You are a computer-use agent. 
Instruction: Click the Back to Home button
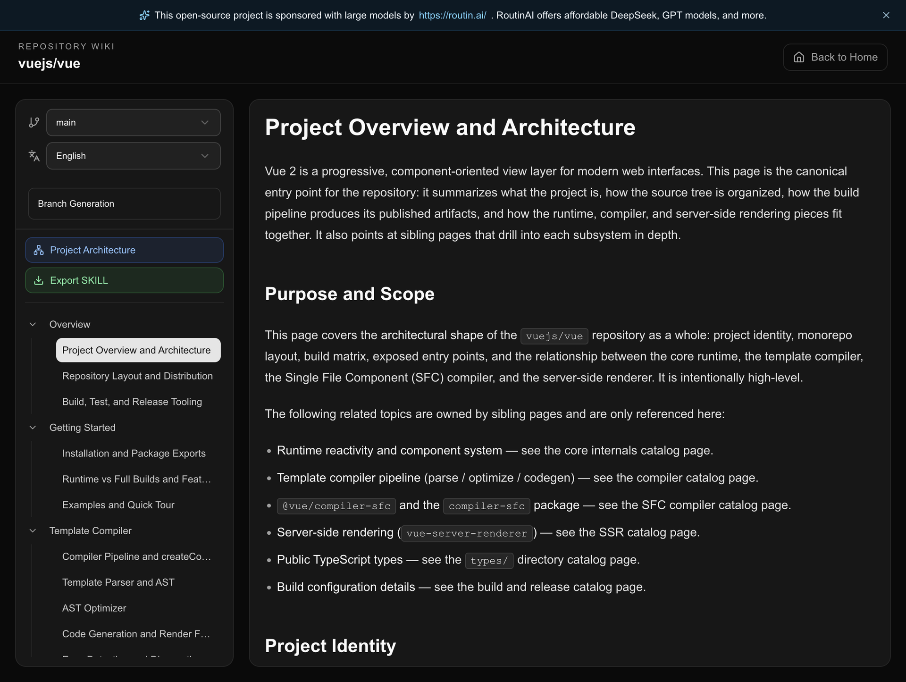835,57
